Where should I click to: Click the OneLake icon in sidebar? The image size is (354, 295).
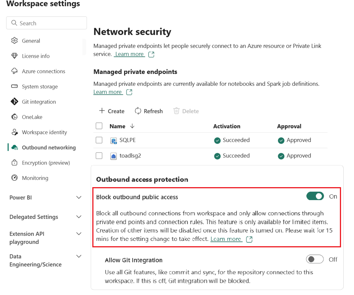[x=14, y=117]
